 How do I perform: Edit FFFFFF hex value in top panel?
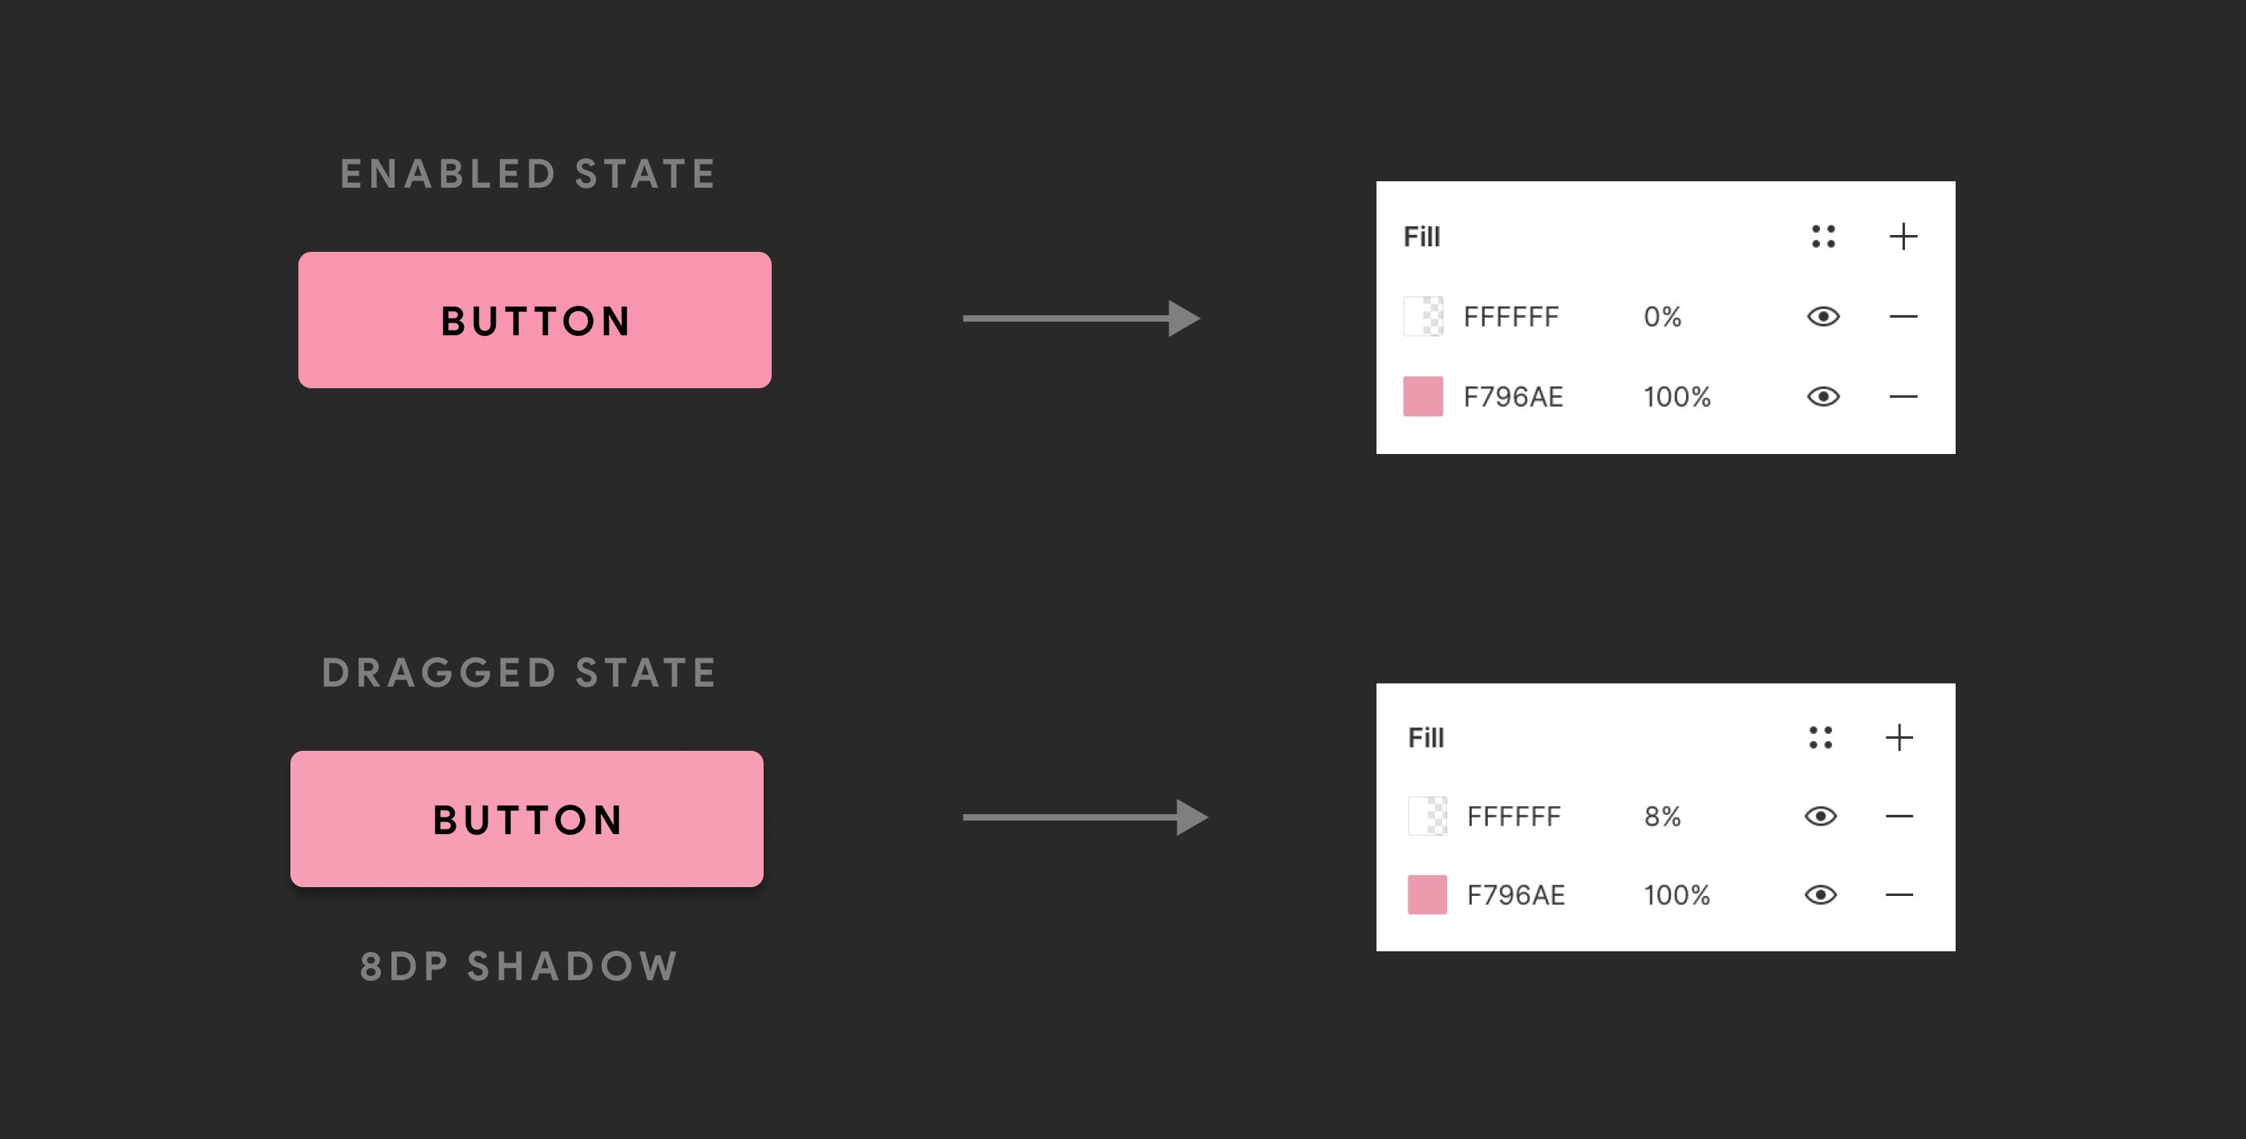tap(1510, 317)
